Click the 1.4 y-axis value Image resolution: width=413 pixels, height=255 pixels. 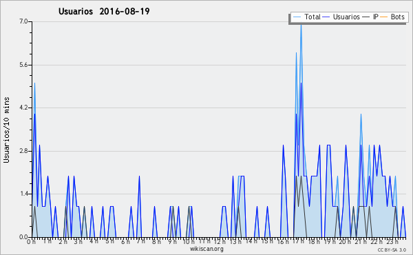point(23,194)
